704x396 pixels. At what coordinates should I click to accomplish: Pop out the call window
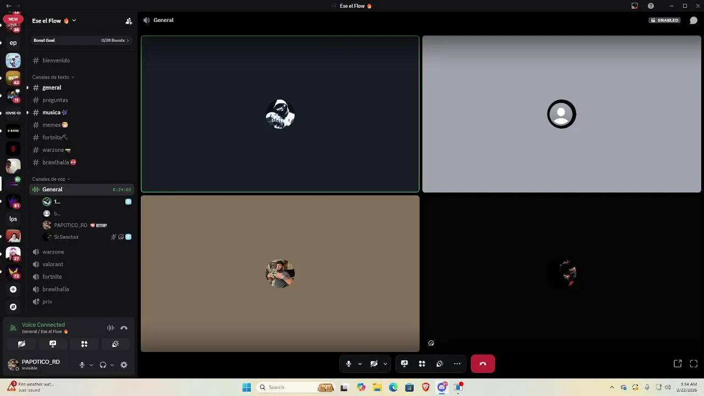click(x=678, y=364)
